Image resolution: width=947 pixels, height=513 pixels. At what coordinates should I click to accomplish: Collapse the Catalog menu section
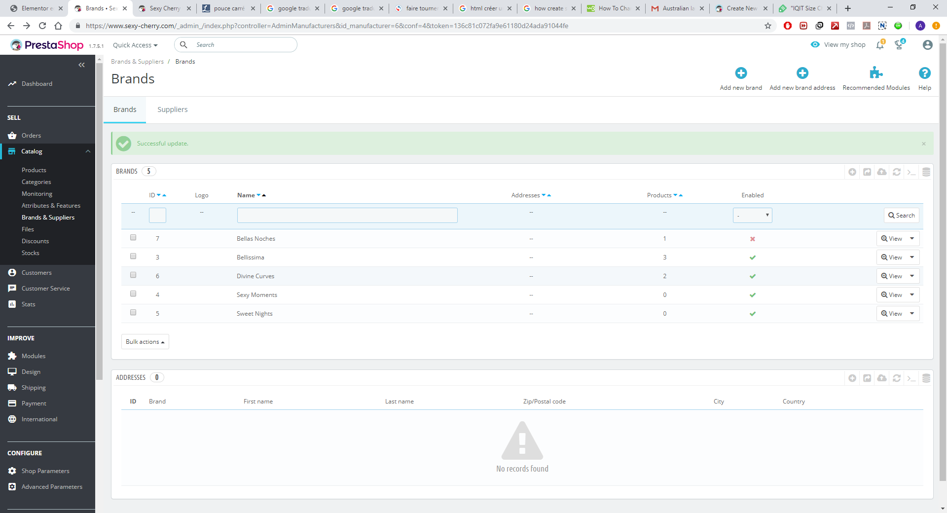click(x=88, y=151)
